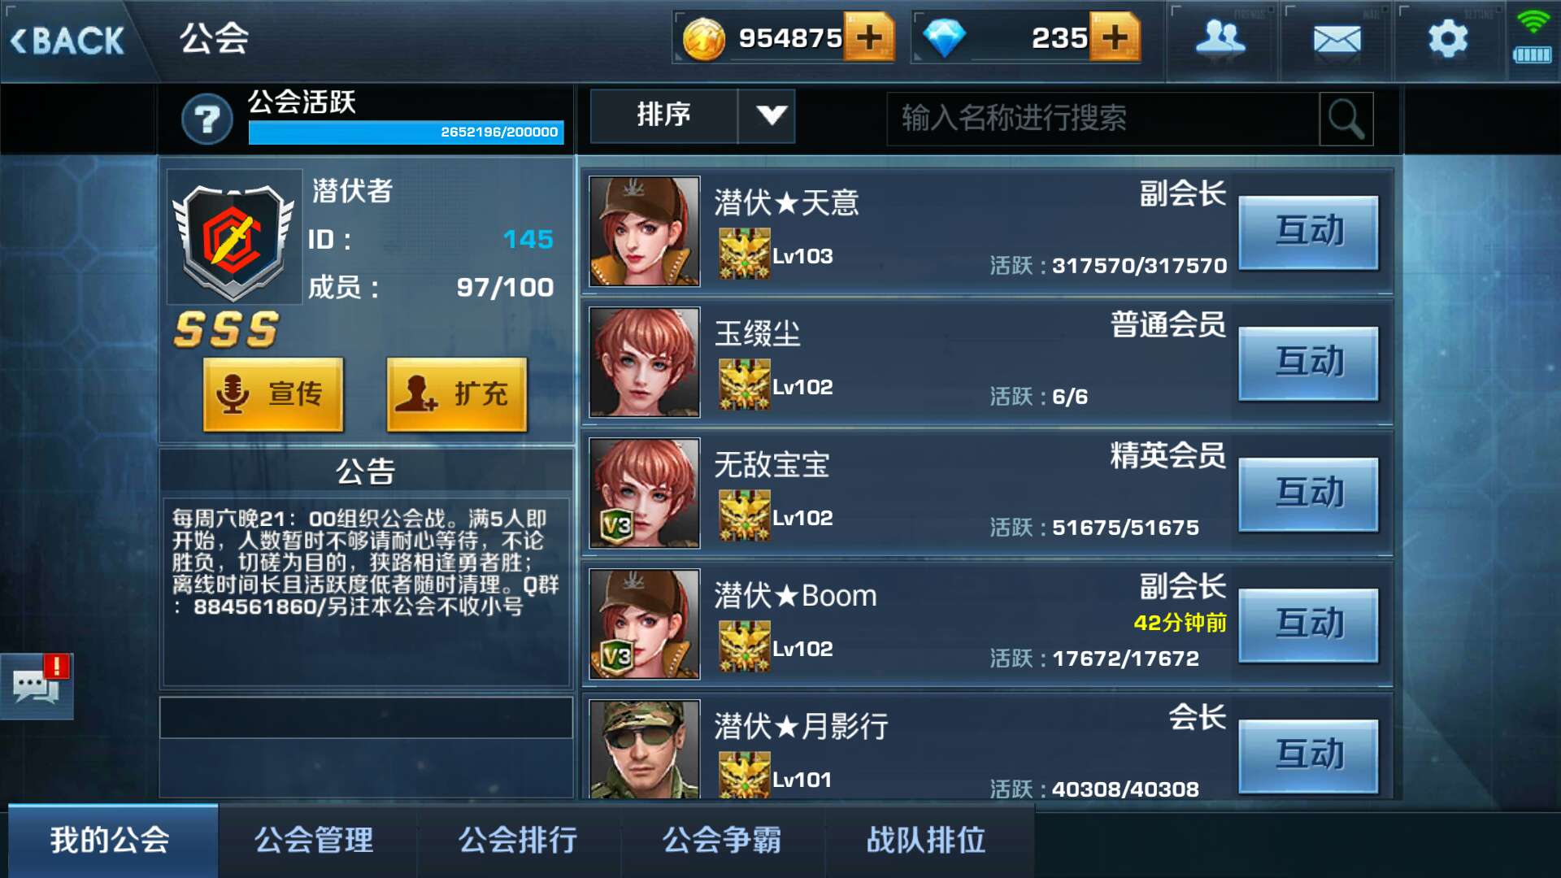This screenshot has height=878, width=1561.
Task: Open the mail envelope icon
Action: pyautogui.click(x=1337, y=39)
